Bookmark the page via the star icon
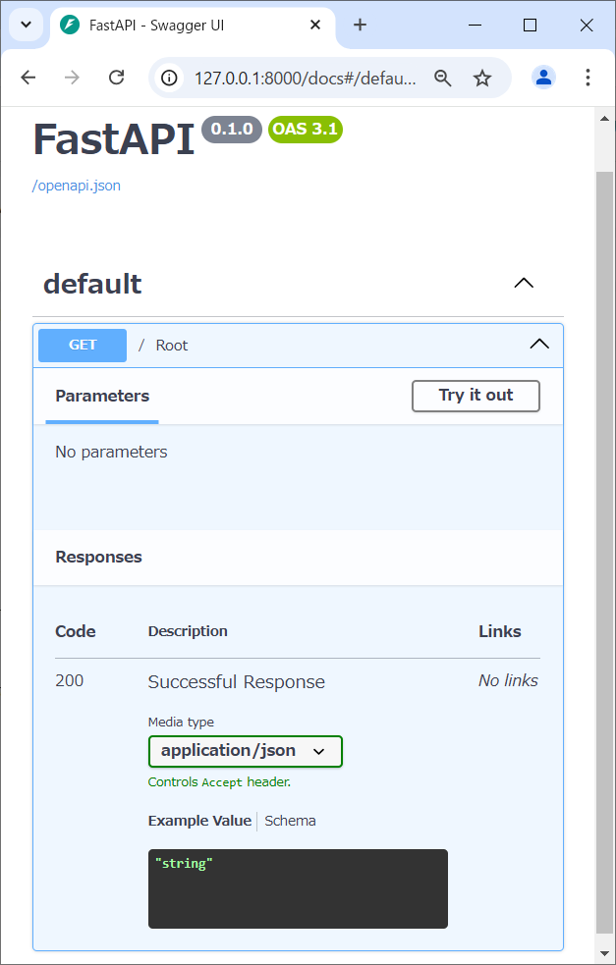This screenshot has height=965, width=616. (x=482, y=77)
